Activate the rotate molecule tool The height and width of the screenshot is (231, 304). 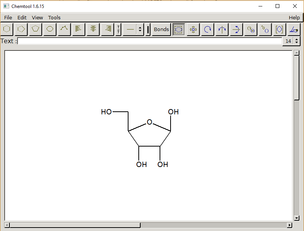coord(207,29)
